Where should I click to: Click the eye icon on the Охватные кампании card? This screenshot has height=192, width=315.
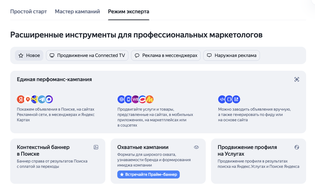coord(196,147)
